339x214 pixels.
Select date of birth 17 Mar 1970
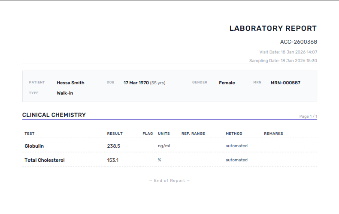[x=136, y=83]
